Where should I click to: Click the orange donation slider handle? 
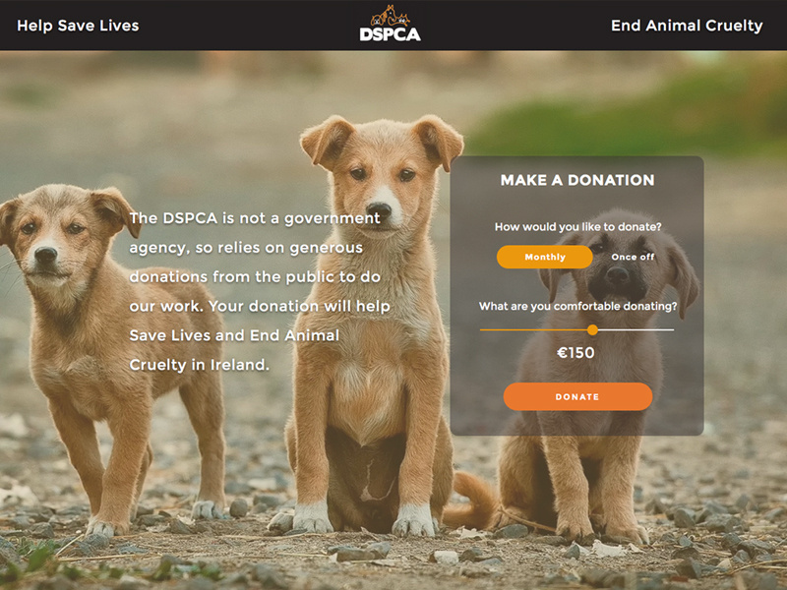(x=593, y=329)
